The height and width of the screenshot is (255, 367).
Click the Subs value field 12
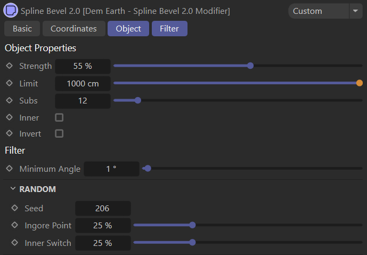click(83, 101)
